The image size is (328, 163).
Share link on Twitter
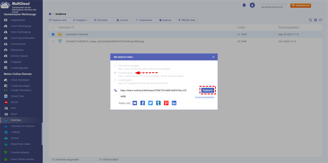[x=151, y=103]
